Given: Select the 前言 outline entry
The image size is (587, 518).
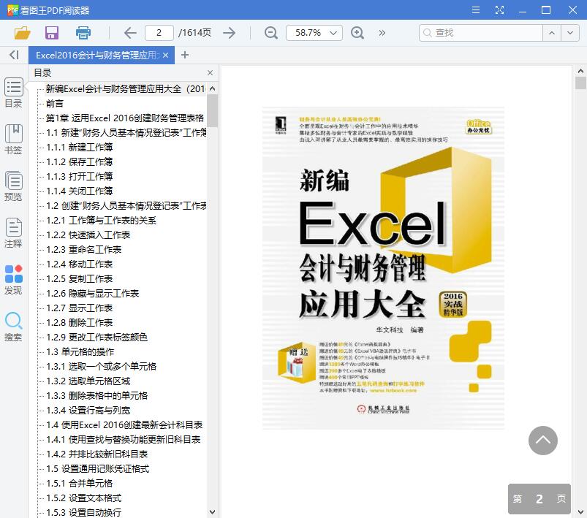Looking at the screenshot, I should click(x=55, y=103).
